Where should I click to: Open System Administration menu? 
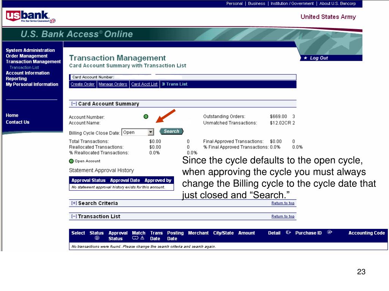click(30, 50)
